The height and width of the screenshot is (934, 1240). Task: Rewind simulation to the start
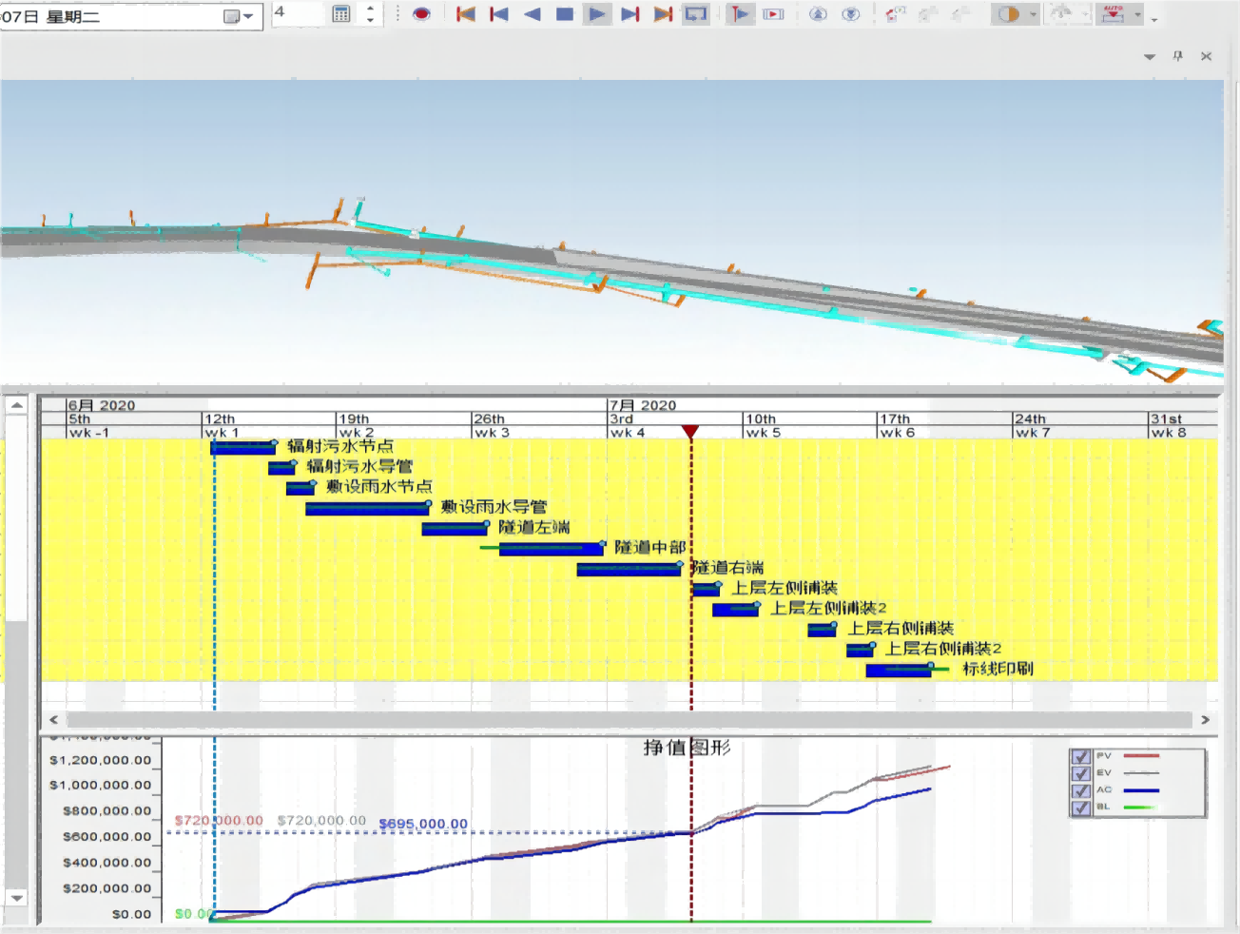465,14
